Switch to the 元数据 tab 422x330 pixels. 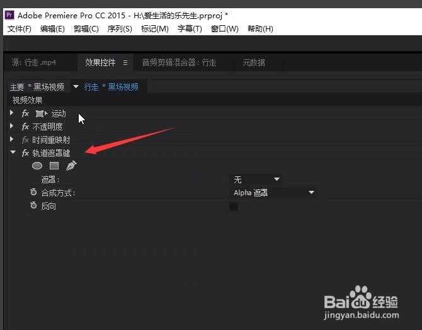pyautogui.click(x=254, y=63)
